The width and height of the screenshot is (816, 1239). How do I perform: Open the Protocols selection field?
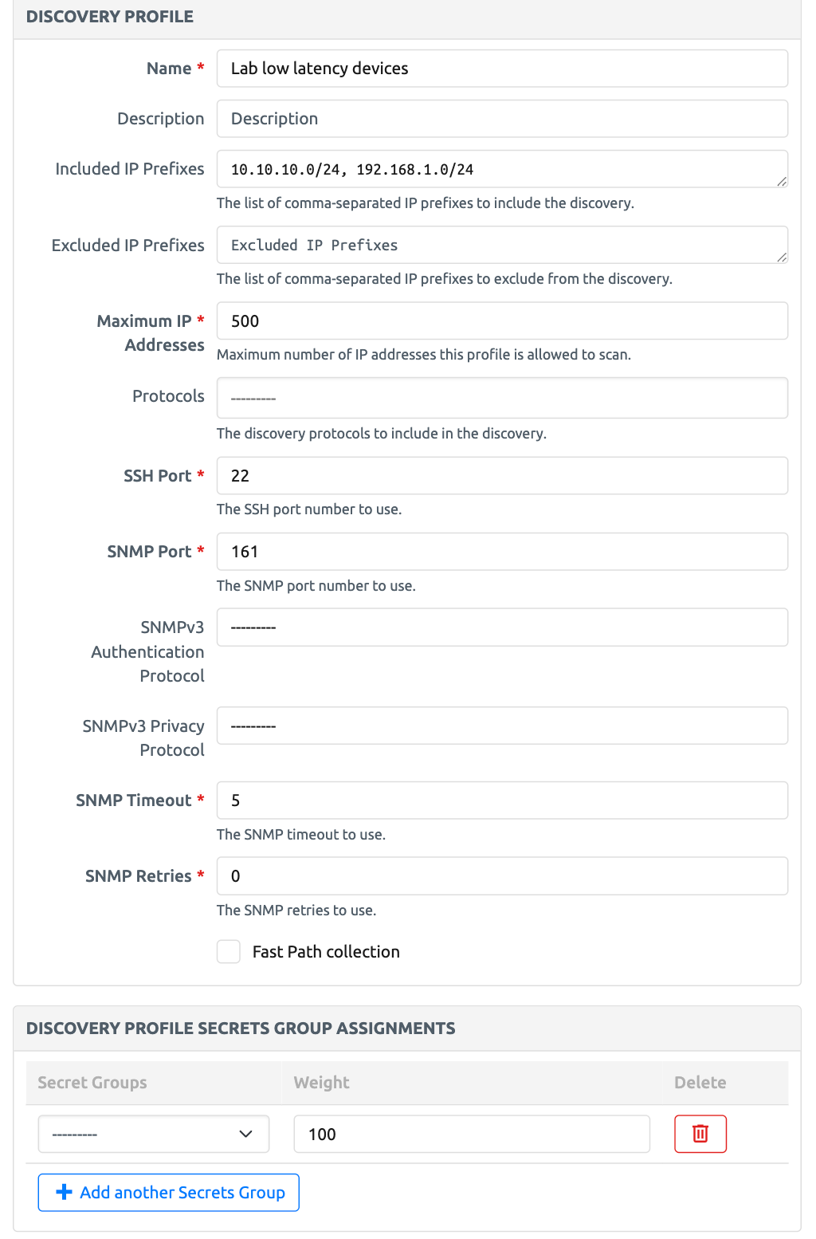[502, 398]
